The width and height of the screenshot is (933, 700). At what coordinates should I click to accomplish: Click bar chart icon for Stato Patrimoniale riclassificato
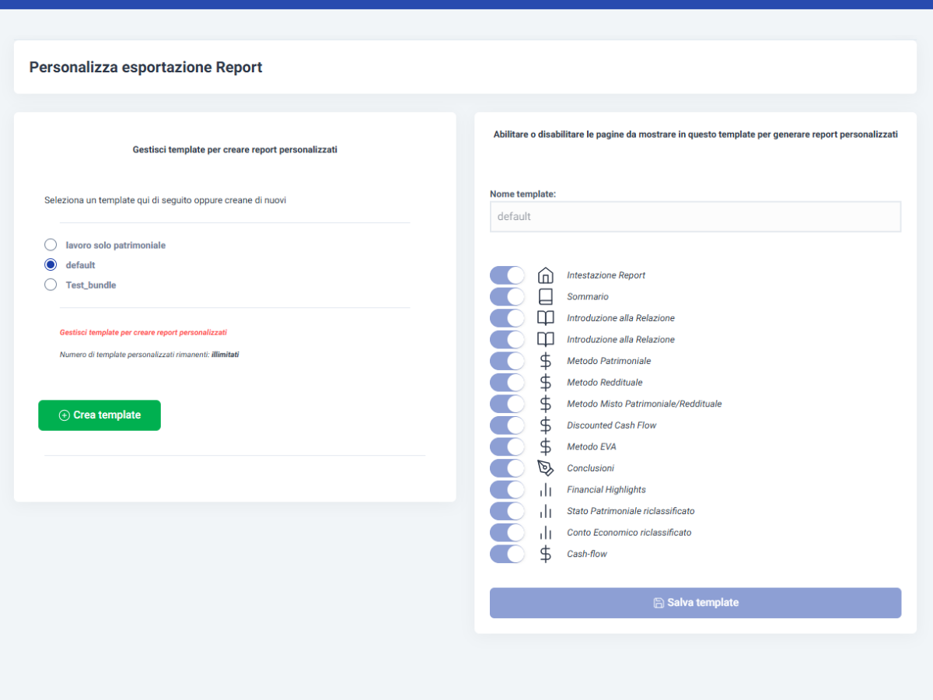(546, 511)
